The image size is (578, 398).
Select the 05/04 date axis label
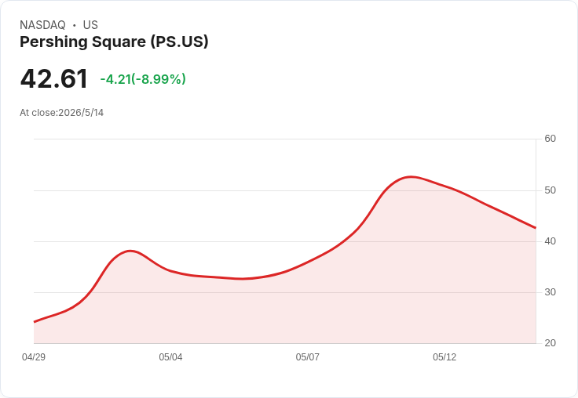click(x=170, y=357)
